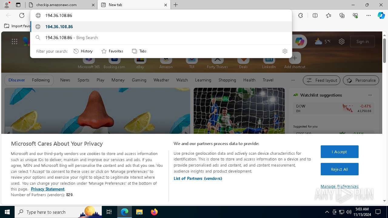Viewport: 388px width, 218px height.
Task: Open File Explorer from taskbar
Action: [139, 212]
